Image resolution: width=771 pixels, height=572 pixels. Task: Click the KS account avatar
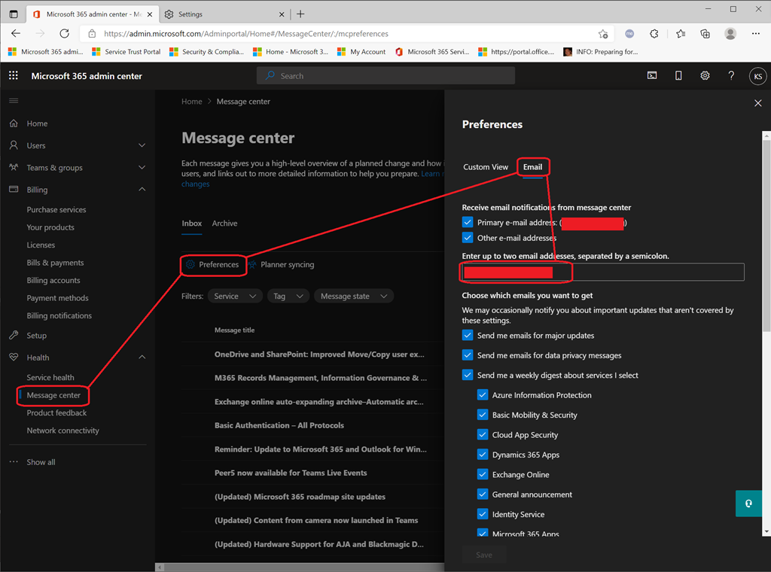tap(757, 76)
